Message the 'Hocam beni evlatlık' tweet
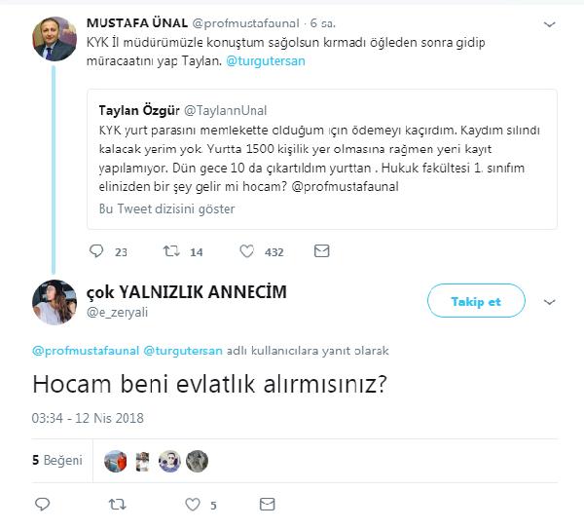The image size is (584, 529). (267, 505)
